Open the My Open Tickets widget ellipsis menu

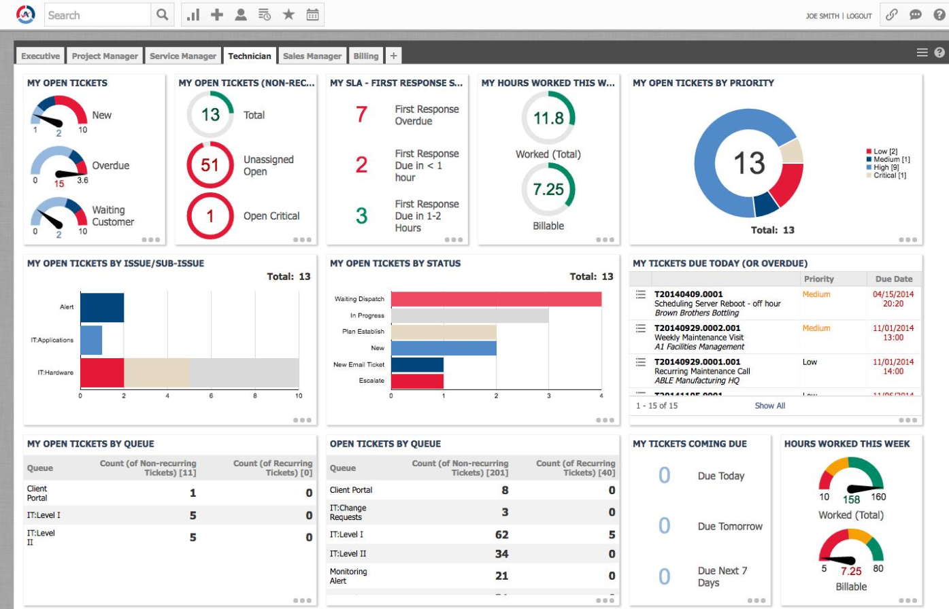(x=150, y=240)
